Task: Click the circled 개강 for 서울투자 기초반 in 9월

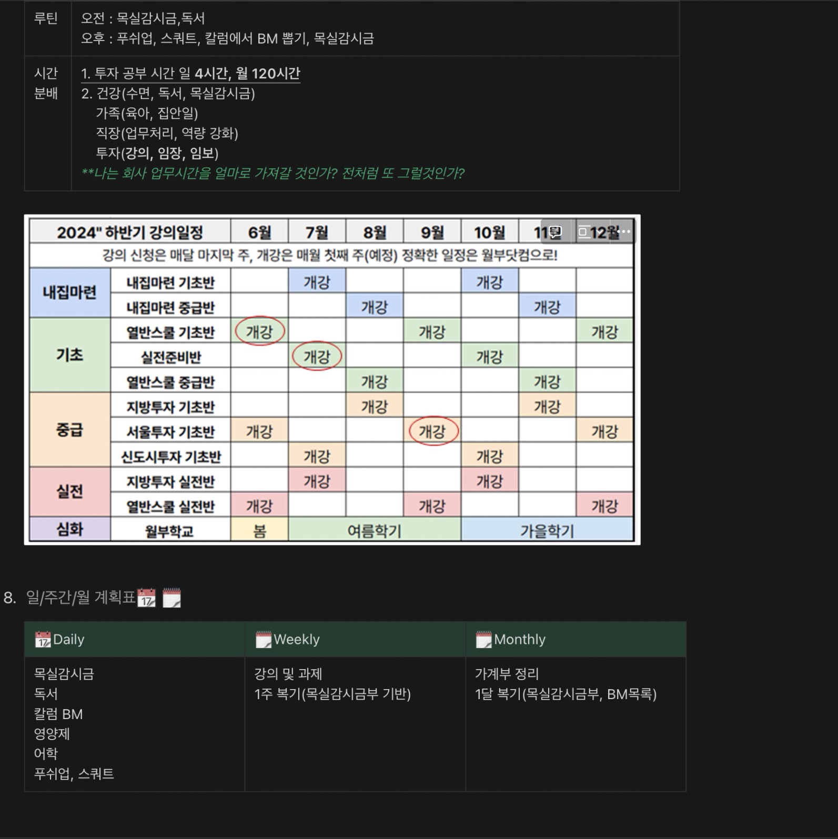Action: coord(433,431)
